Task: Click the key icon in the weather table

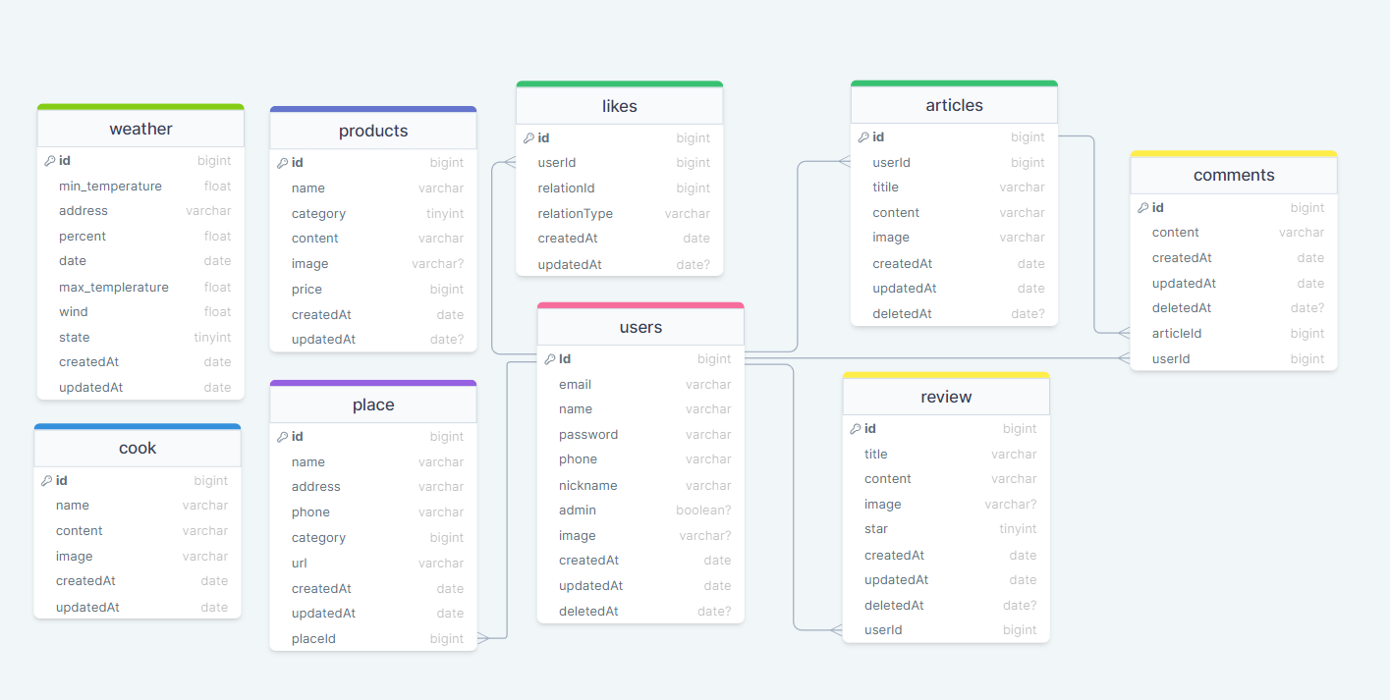Action: click(x=50, y=160)
